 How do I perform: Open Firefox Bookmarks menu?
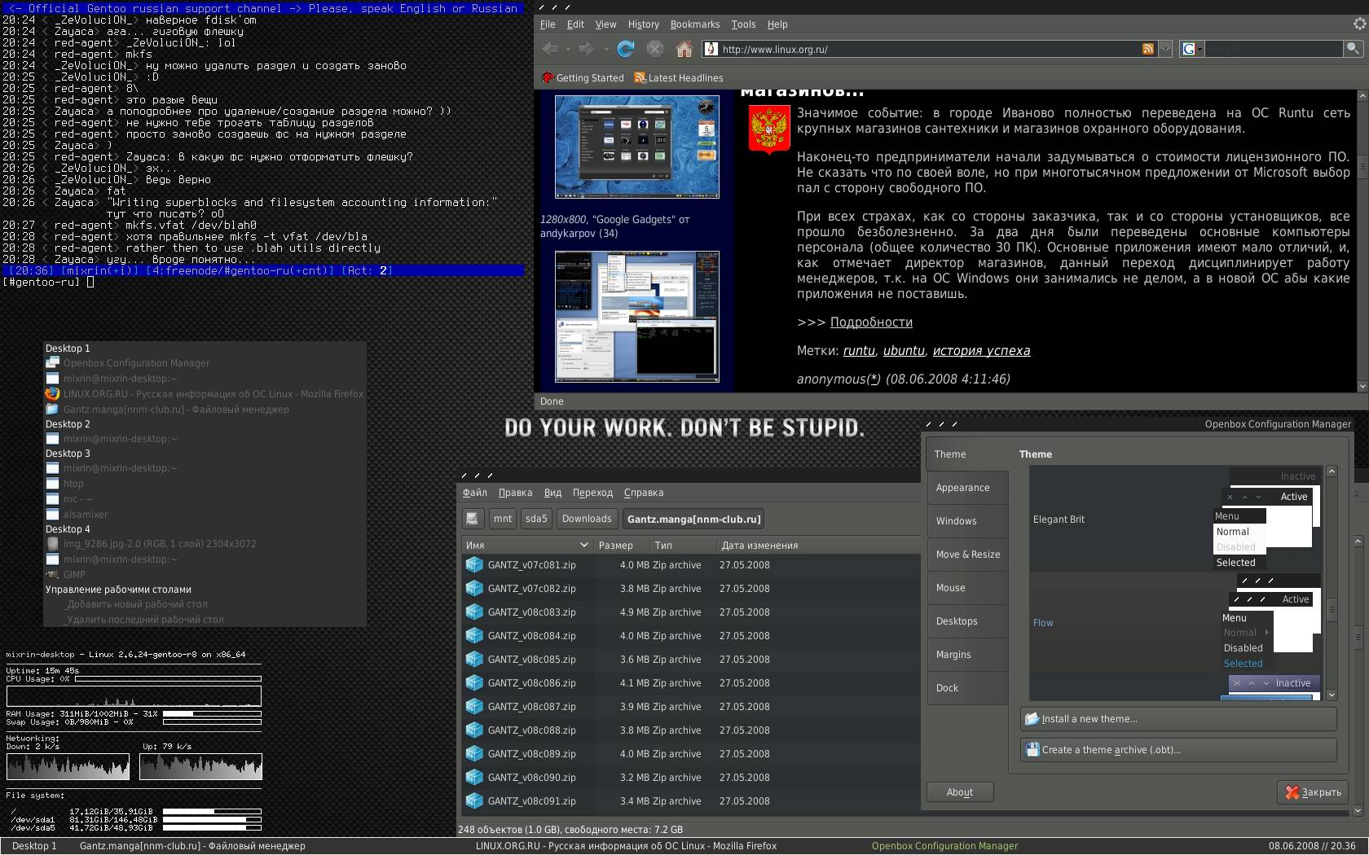[695, 24]
